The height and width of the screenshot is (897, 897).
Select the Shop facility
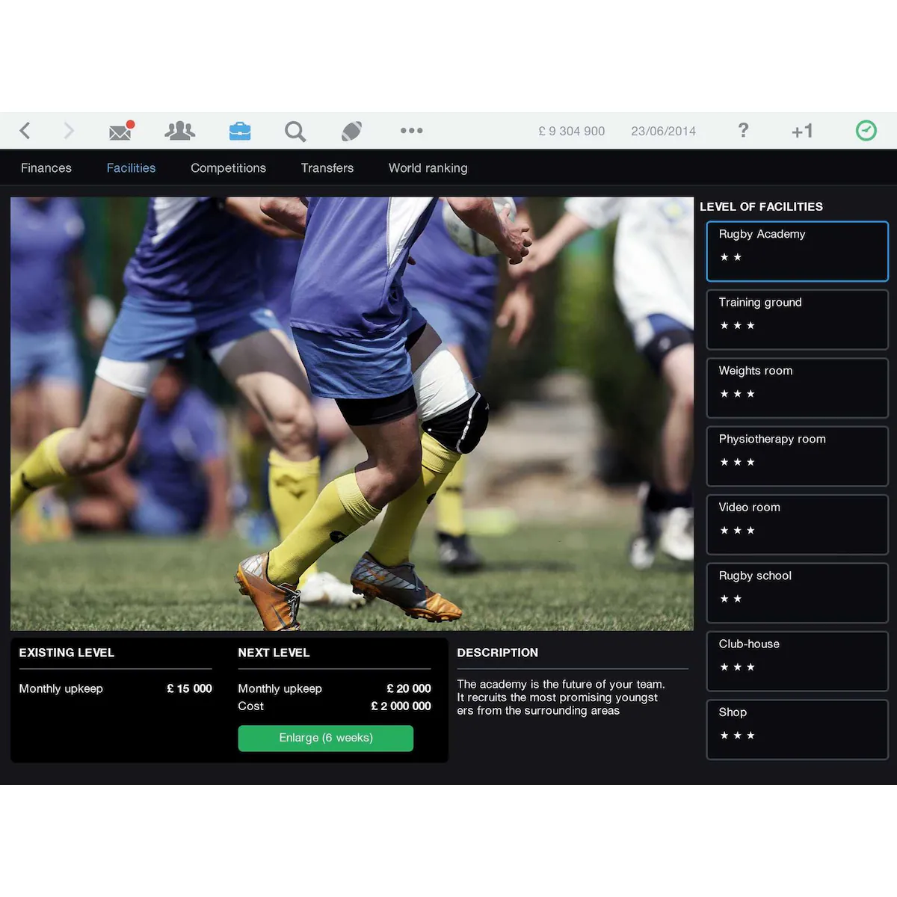798,730
